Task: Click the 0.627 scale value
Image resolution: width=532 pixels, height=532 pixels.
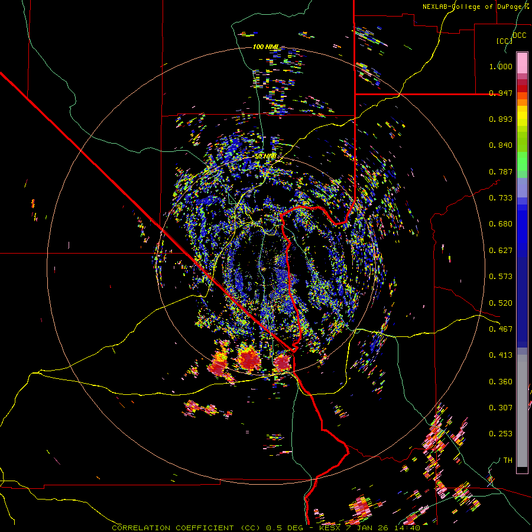Action: pos(501,251)
